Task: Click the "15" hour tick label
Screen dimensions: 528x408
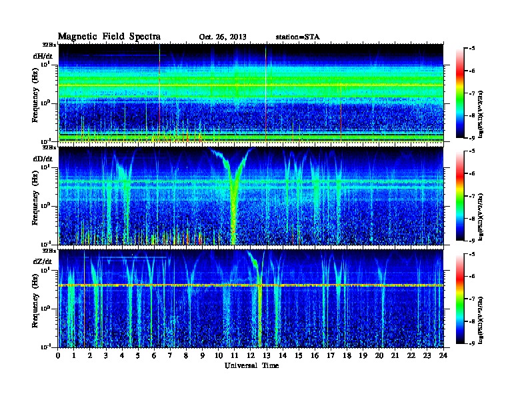Action: [299, 355]
